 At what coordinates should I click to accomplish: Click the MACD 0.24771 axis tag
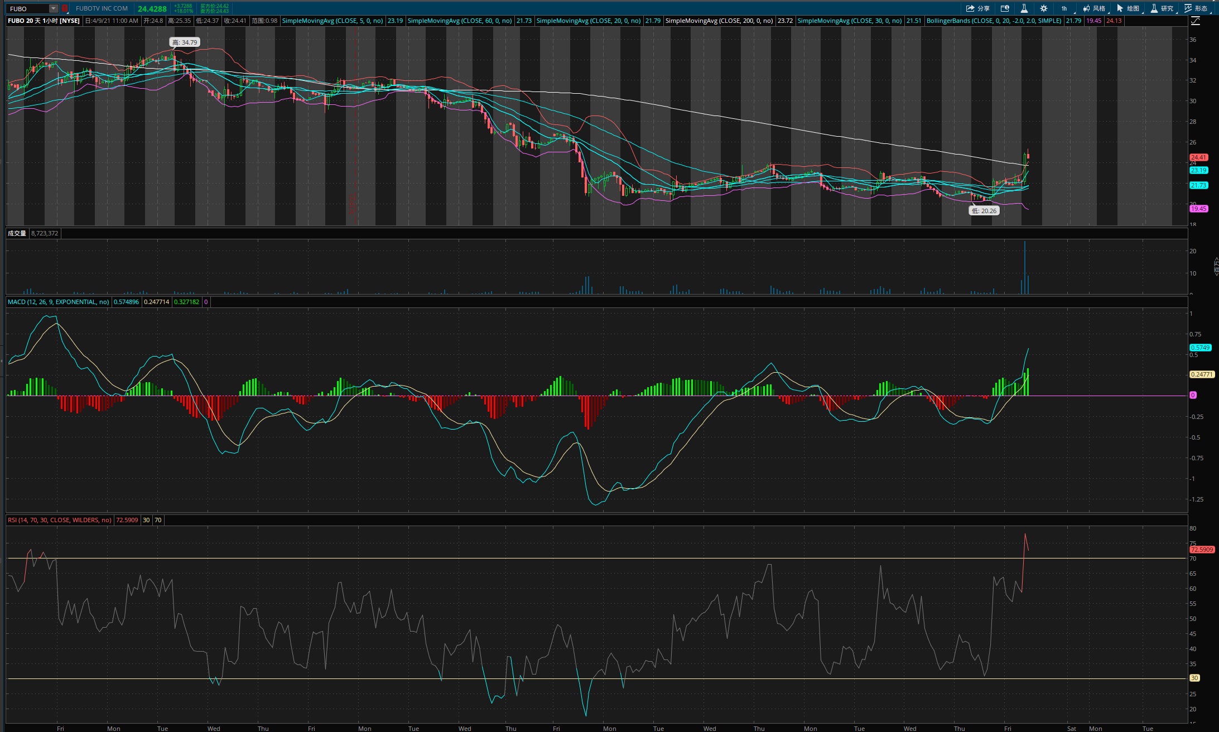[x=1202, y=374]
